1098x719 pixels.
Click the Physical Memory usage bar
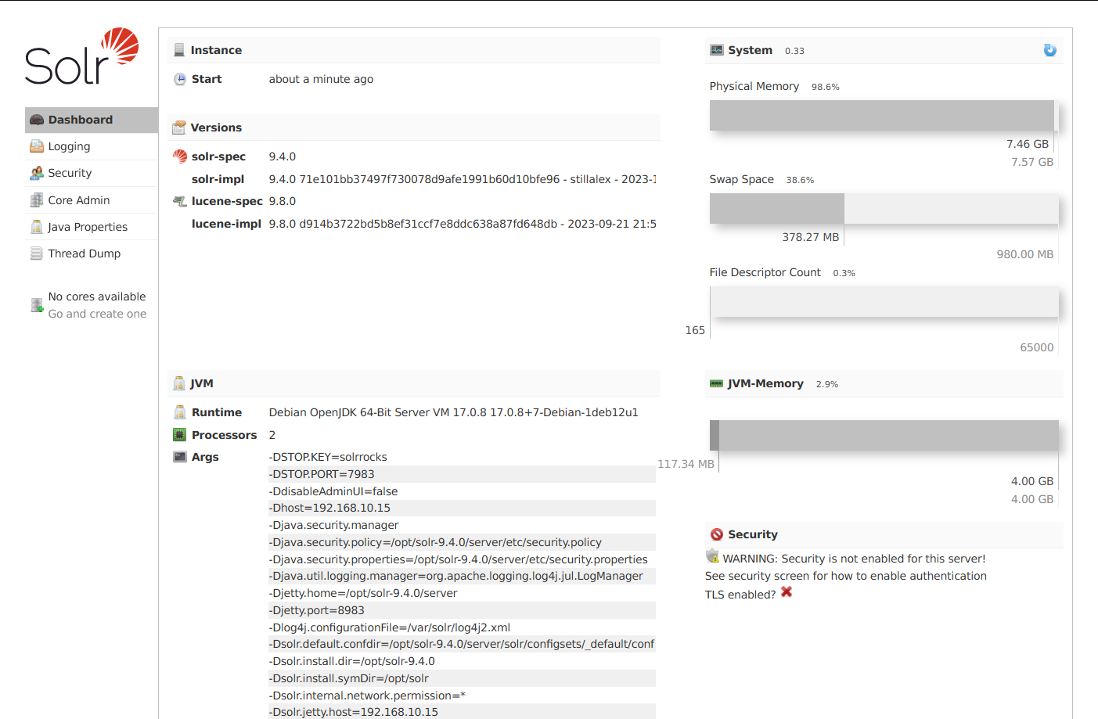pyautogui.click(x=884, y=115)
